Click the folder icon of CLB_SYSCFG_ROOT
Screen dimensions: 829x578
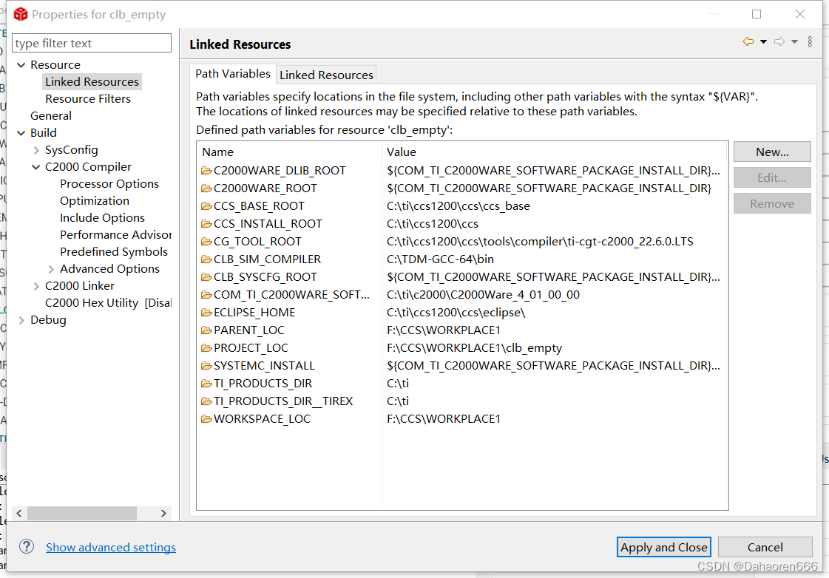[x=206, y=277]
